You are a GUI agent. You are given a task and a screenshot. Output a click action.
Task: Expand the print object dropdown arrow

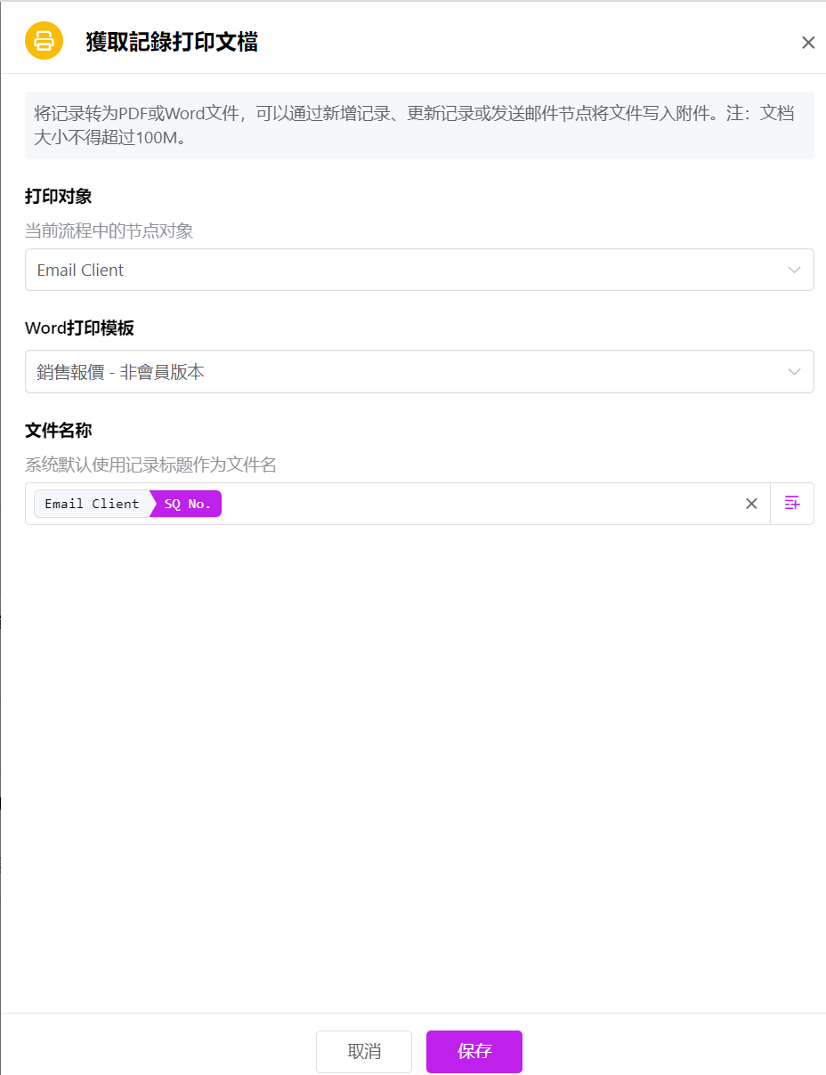coord(795,270)
